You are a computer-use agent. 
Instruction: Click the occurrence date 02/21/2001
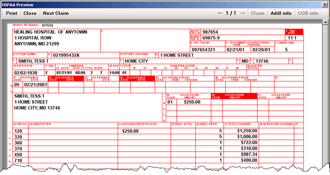tap(35, 85)
